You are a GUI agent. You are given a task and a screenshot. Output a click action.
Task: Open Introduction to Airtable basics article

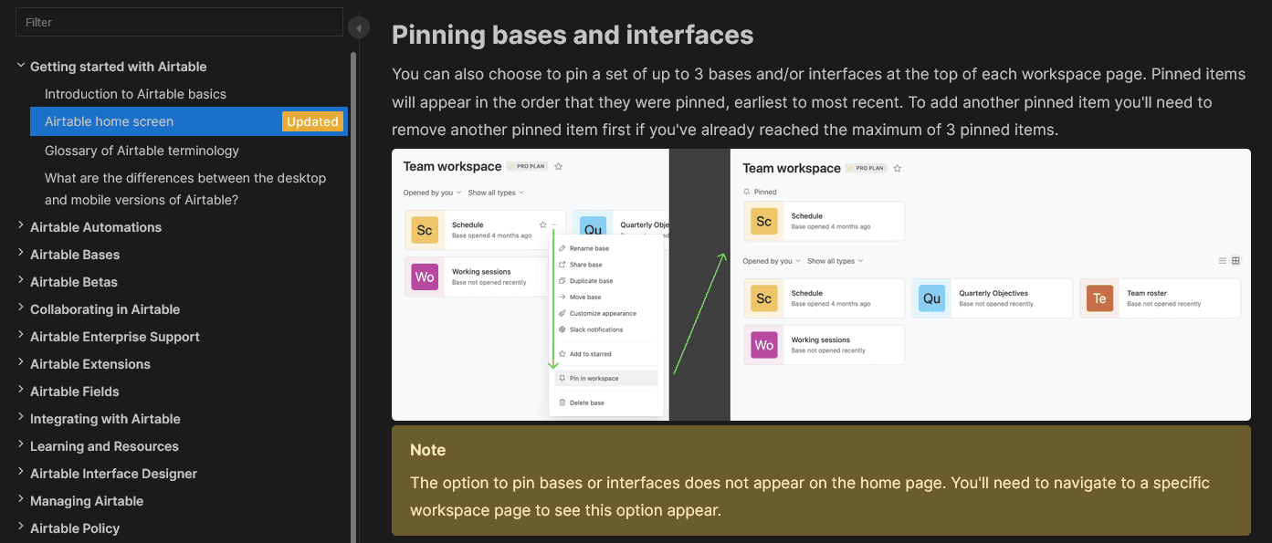click(135, 94)
